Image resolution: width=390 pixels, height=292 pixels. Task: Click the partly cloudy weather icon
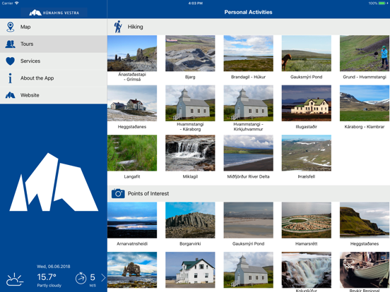pyautogui.click(x=15, y=279)
